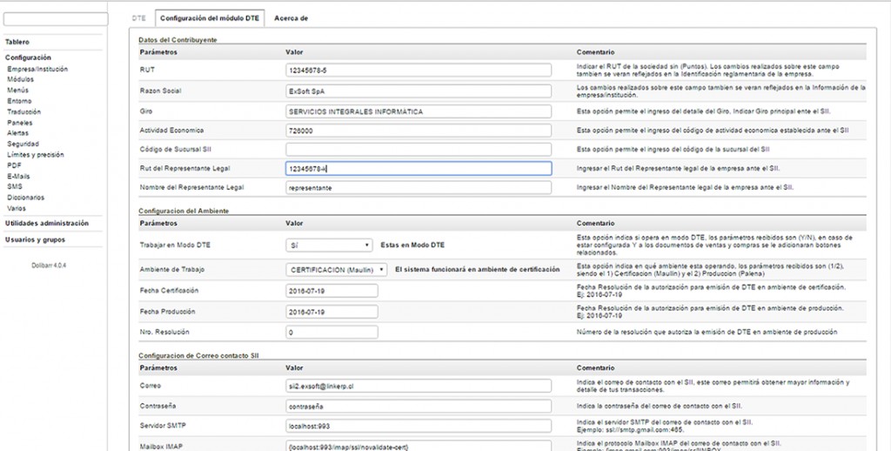Focus the Fecha Certificación date field
Viewport: 891px width, 451px height.
click(332, 290)
